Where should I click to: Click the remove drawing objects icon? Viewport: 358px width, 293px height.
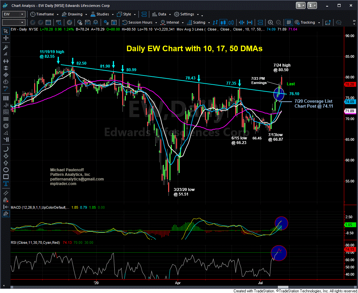pyautogui.click(x=6, y=200)
